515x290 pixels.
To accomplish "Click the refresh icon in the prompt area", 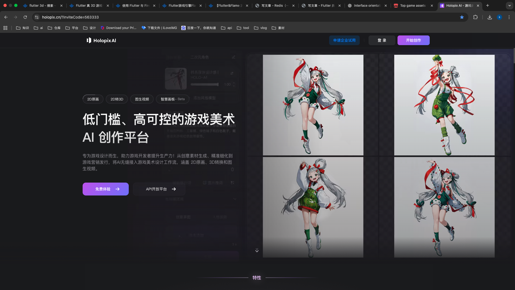I will pyautogui.click(x=170, y=169).
